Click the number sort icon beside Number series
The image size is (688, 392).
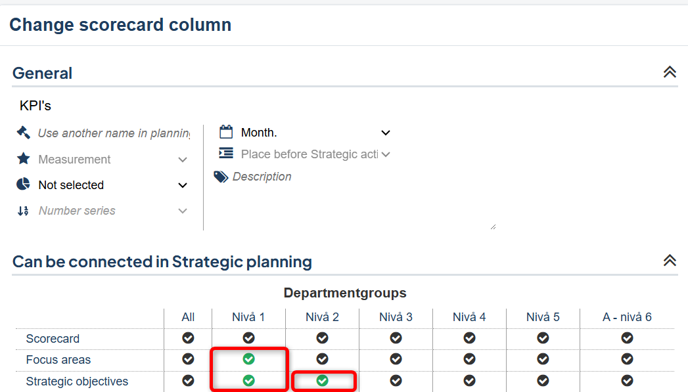24,211
